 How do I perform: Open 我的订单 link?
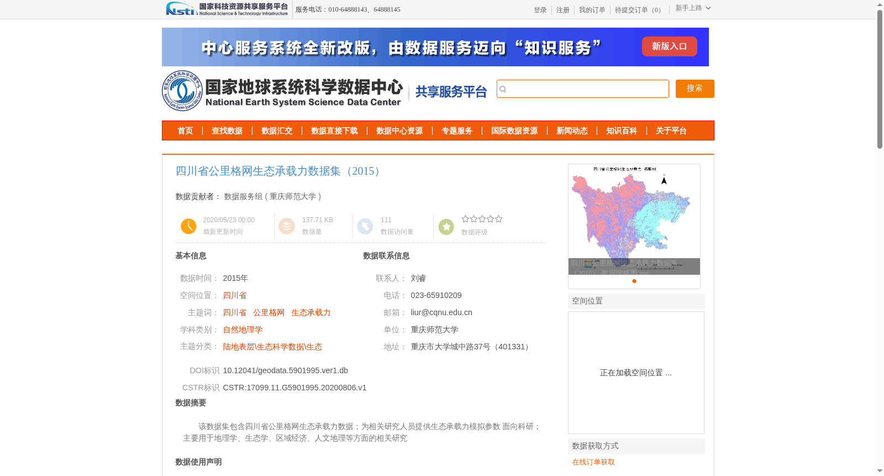click(x=592, y=10)
